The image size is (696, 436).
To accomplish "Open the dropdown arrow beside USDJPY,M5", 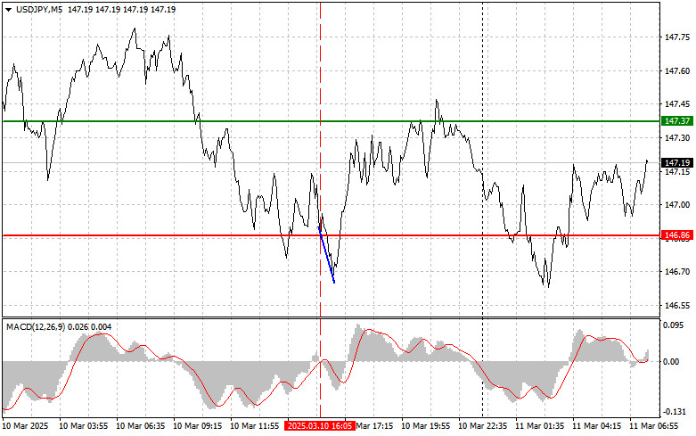I will 8,9.
